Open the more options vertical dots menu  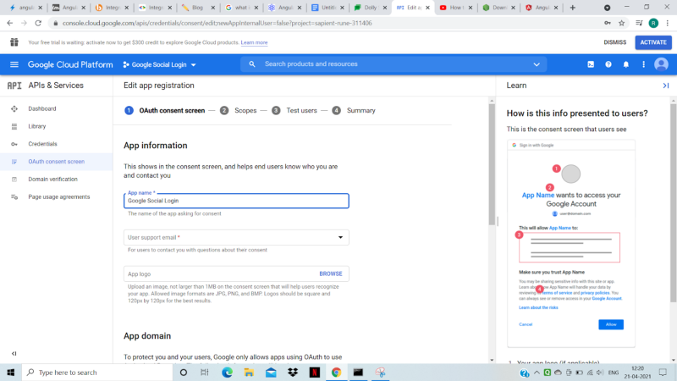tap(643, 64)
